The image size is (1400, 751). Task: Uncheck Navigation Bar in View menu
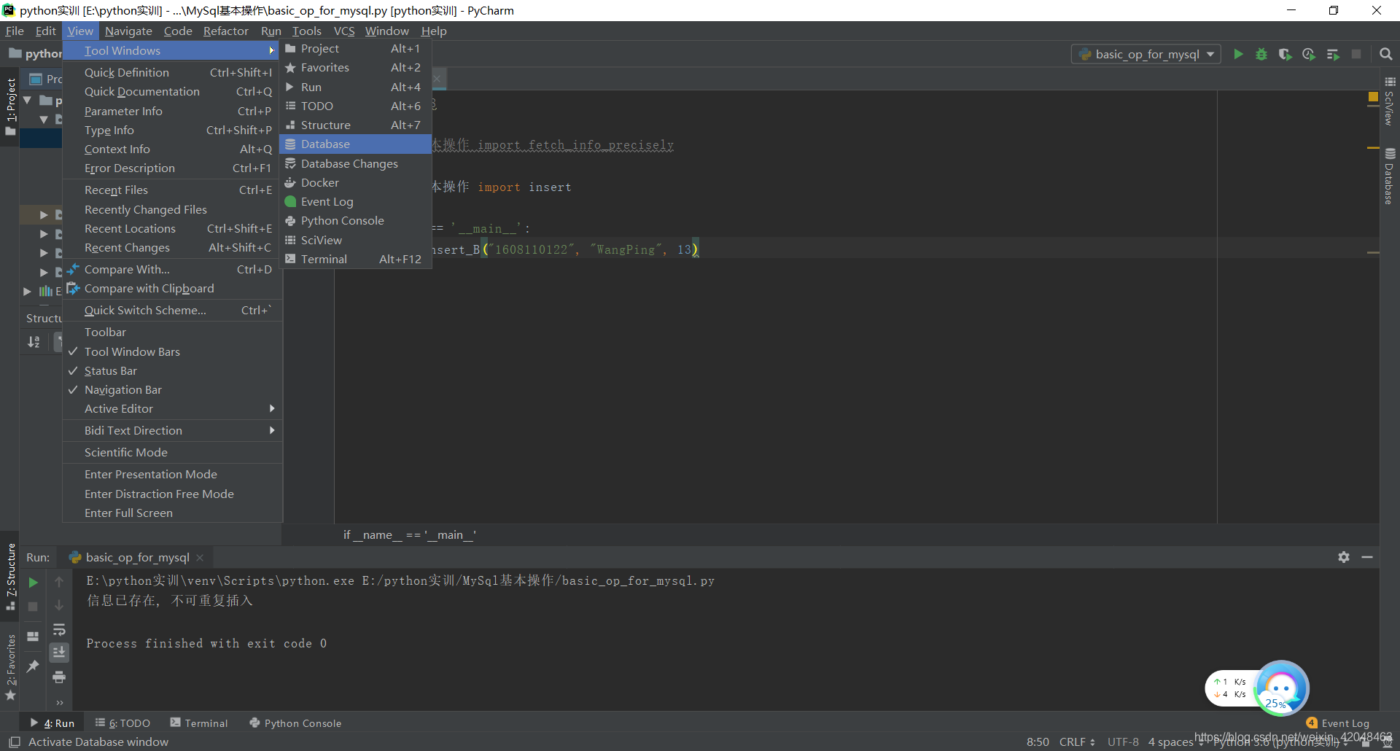point(172,390)
